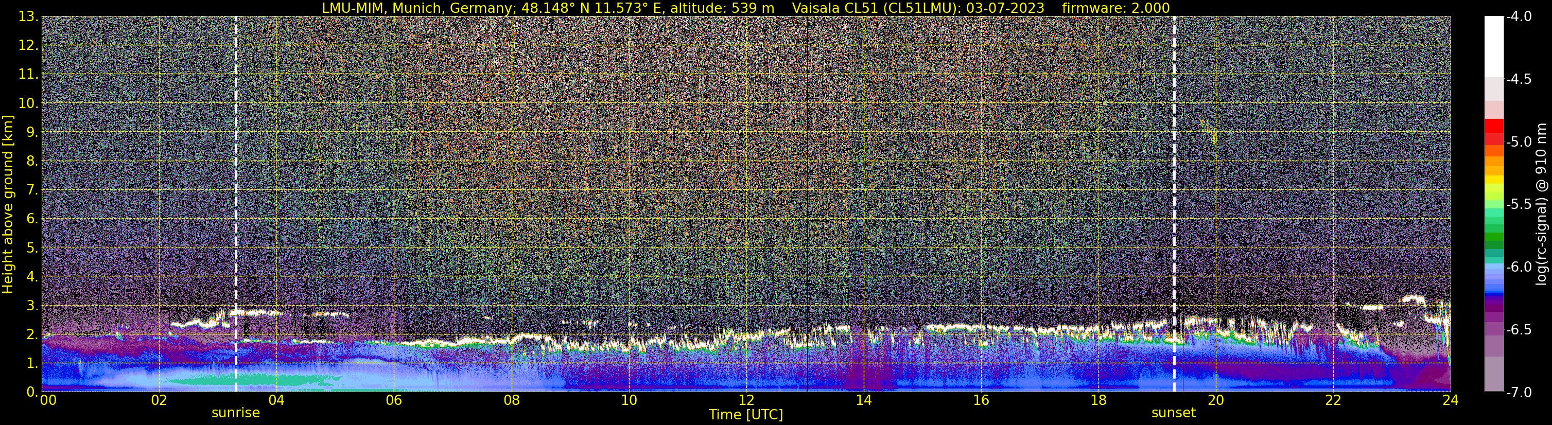The height and width of the screenshot is (425, 1552).
Task: Click the white segment atop the colorbar
Action: [1494, 46]
